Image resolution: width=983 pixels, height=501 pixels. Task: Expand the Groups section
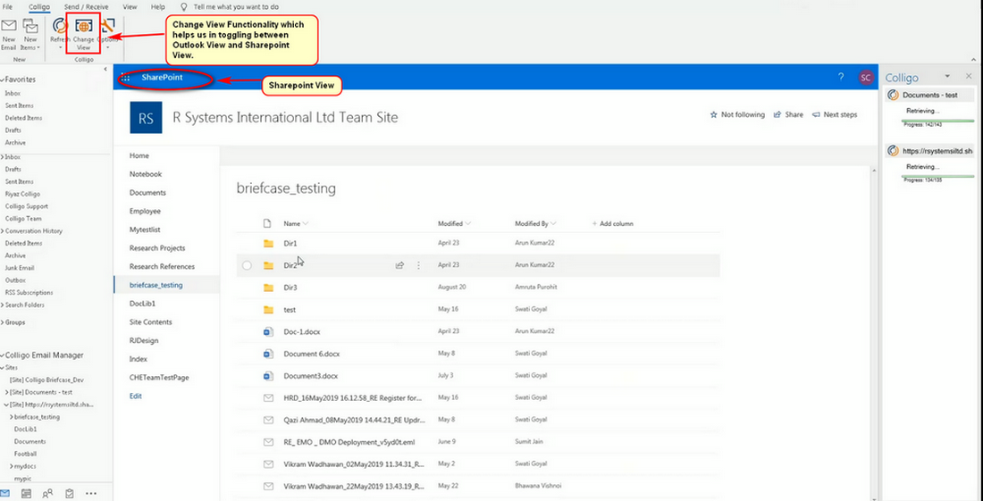click(3, 322)
